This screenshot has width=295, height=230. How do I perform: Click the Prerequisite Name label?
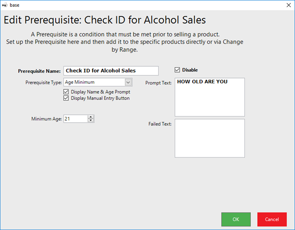39,71
